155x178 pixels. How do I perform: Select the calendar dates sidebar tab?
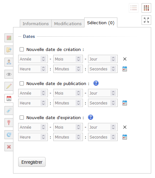point(9,98)
